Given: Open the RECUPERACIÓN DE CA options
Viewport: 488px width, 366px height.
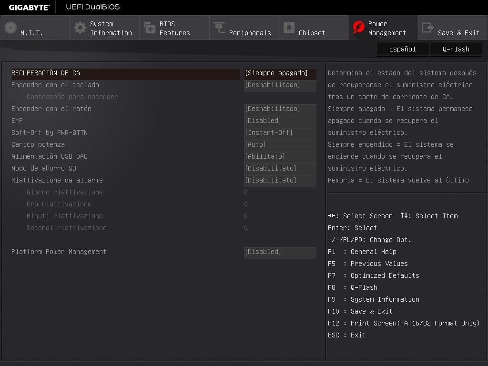Looking at the screenshot, I should (x=280, y=73).
